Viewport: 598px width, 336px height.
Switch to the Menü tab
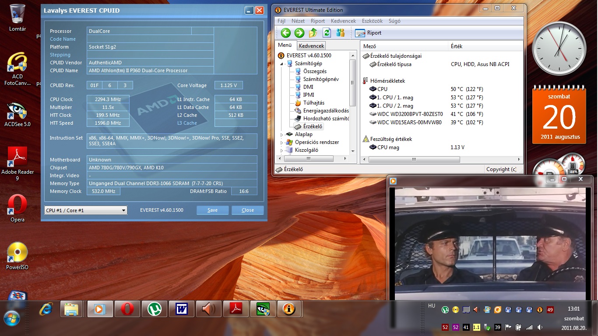click(x=285, y=45)
